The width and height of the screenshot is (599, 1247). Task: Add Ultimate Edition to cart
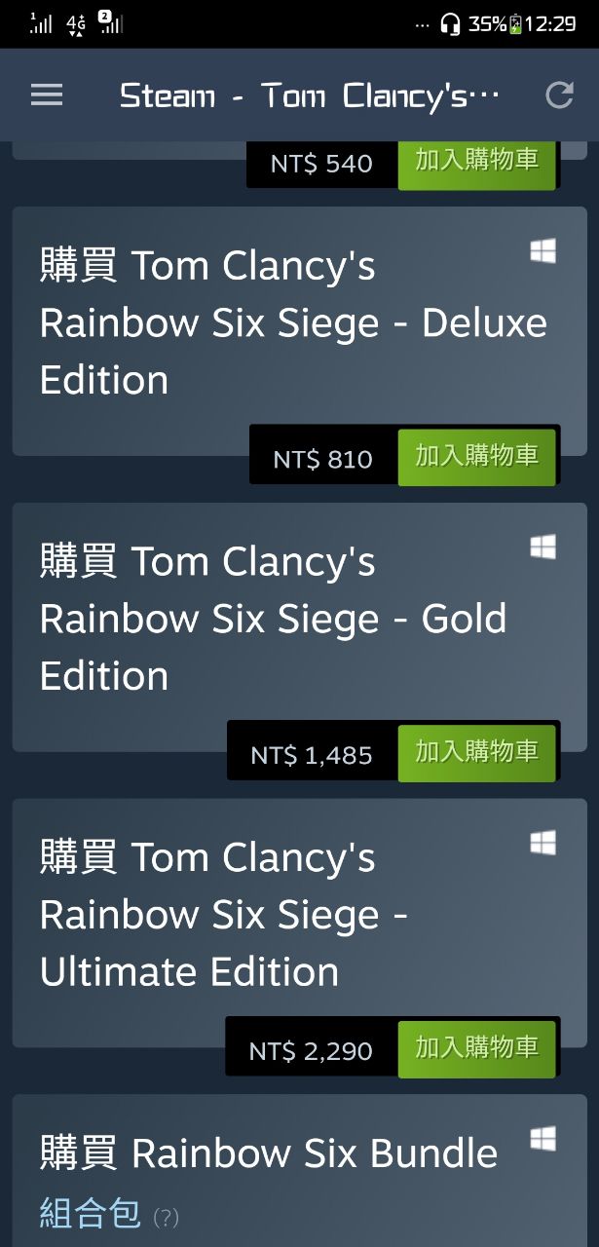(476, 1049)
